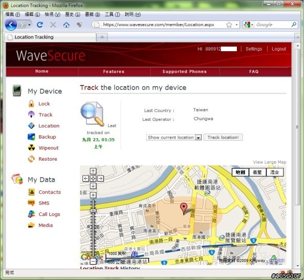Switch map to 地圖 view

pos(240,172)
